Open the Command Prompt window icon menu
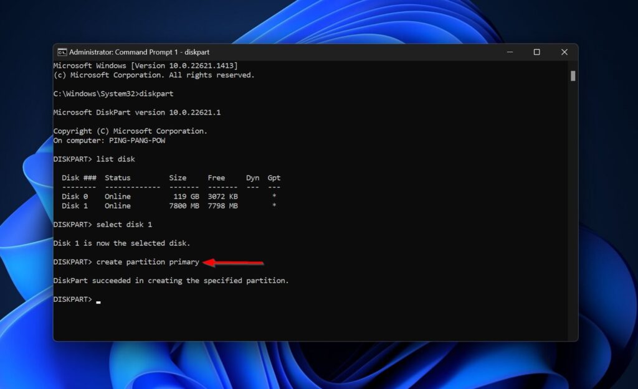 pos(62,52)
